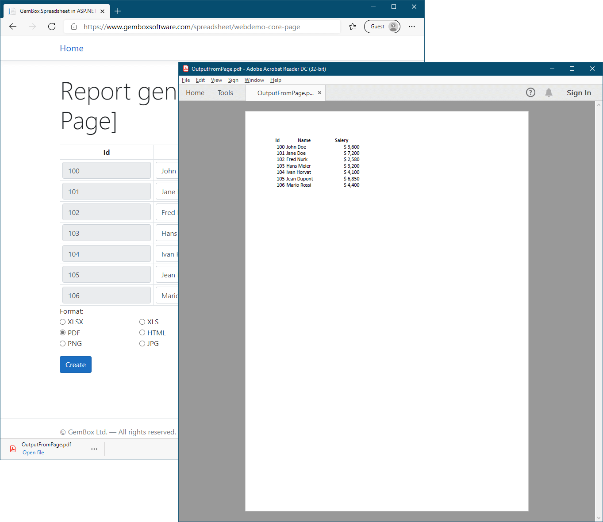Close the OutputFromPage.pdf document tab
Screen dimensions: 603x522
(319, 93)
